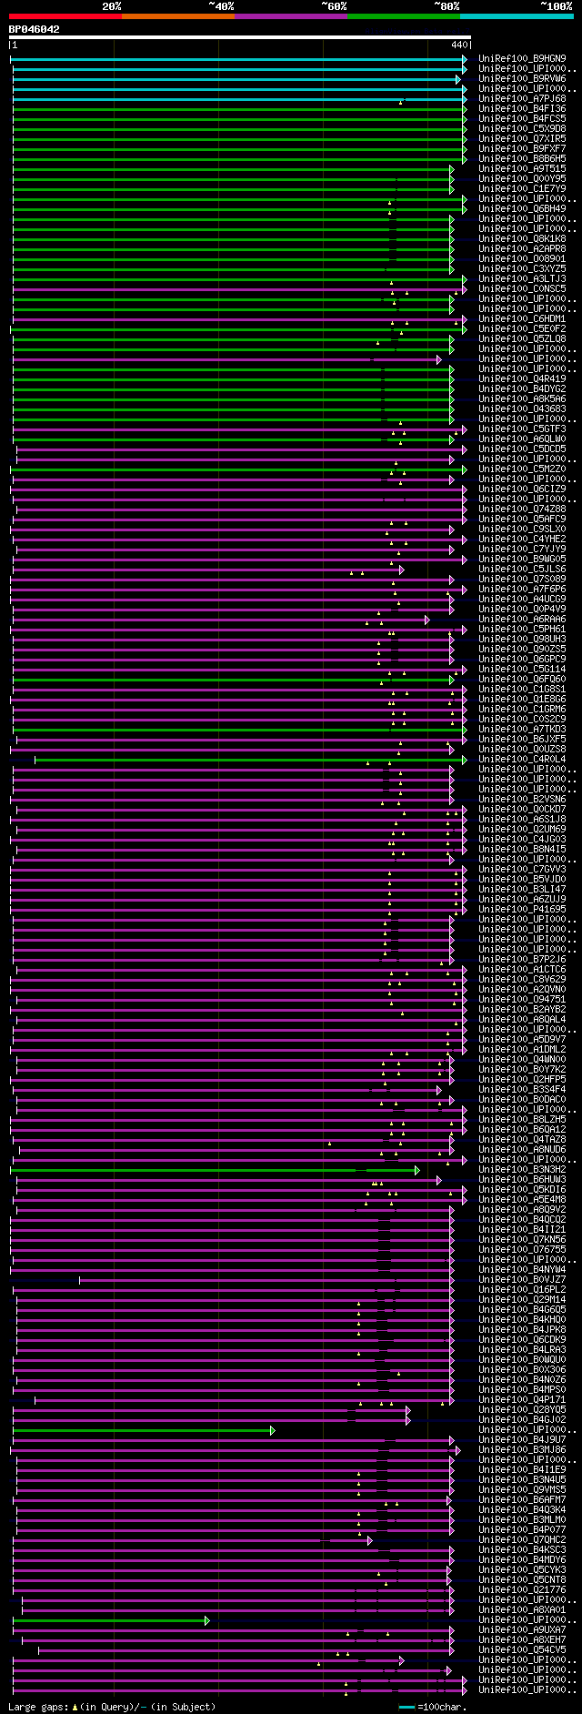Viewport: 582px width, 1714px height.
Task: Select label UniRef100_Q6FQ60
Action: (x=523, y=680)
